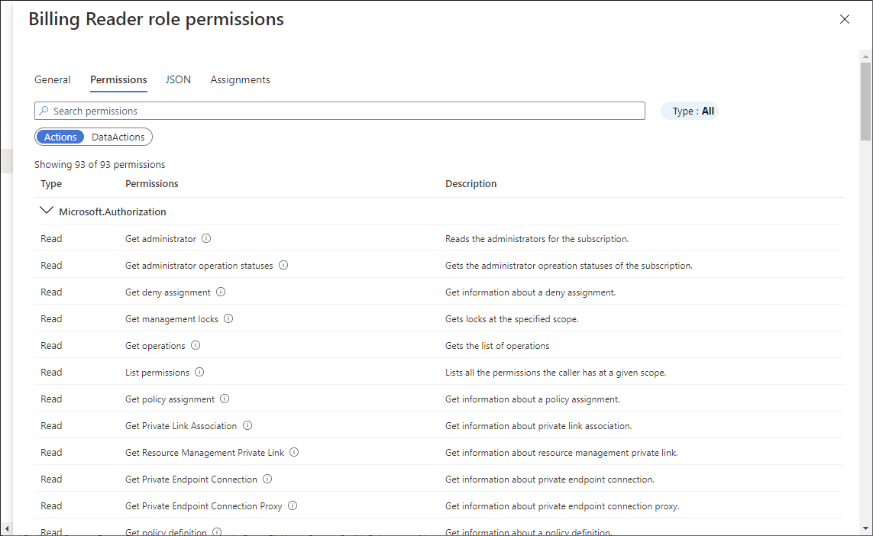Select the Actions toggle option
Image resolution: width=873 pixels, height=536 pixels.
(x=60, y=137)
